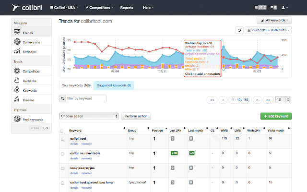Expand the All keywords filter dropdown
Screen dimensions: 307x192
pos(274,20)
